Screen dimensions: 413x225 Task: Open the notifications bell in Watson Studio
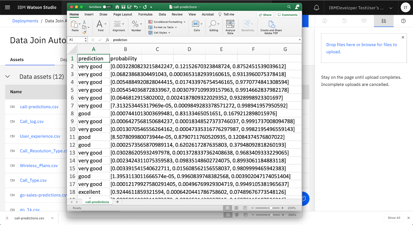(x=316, y=8)
